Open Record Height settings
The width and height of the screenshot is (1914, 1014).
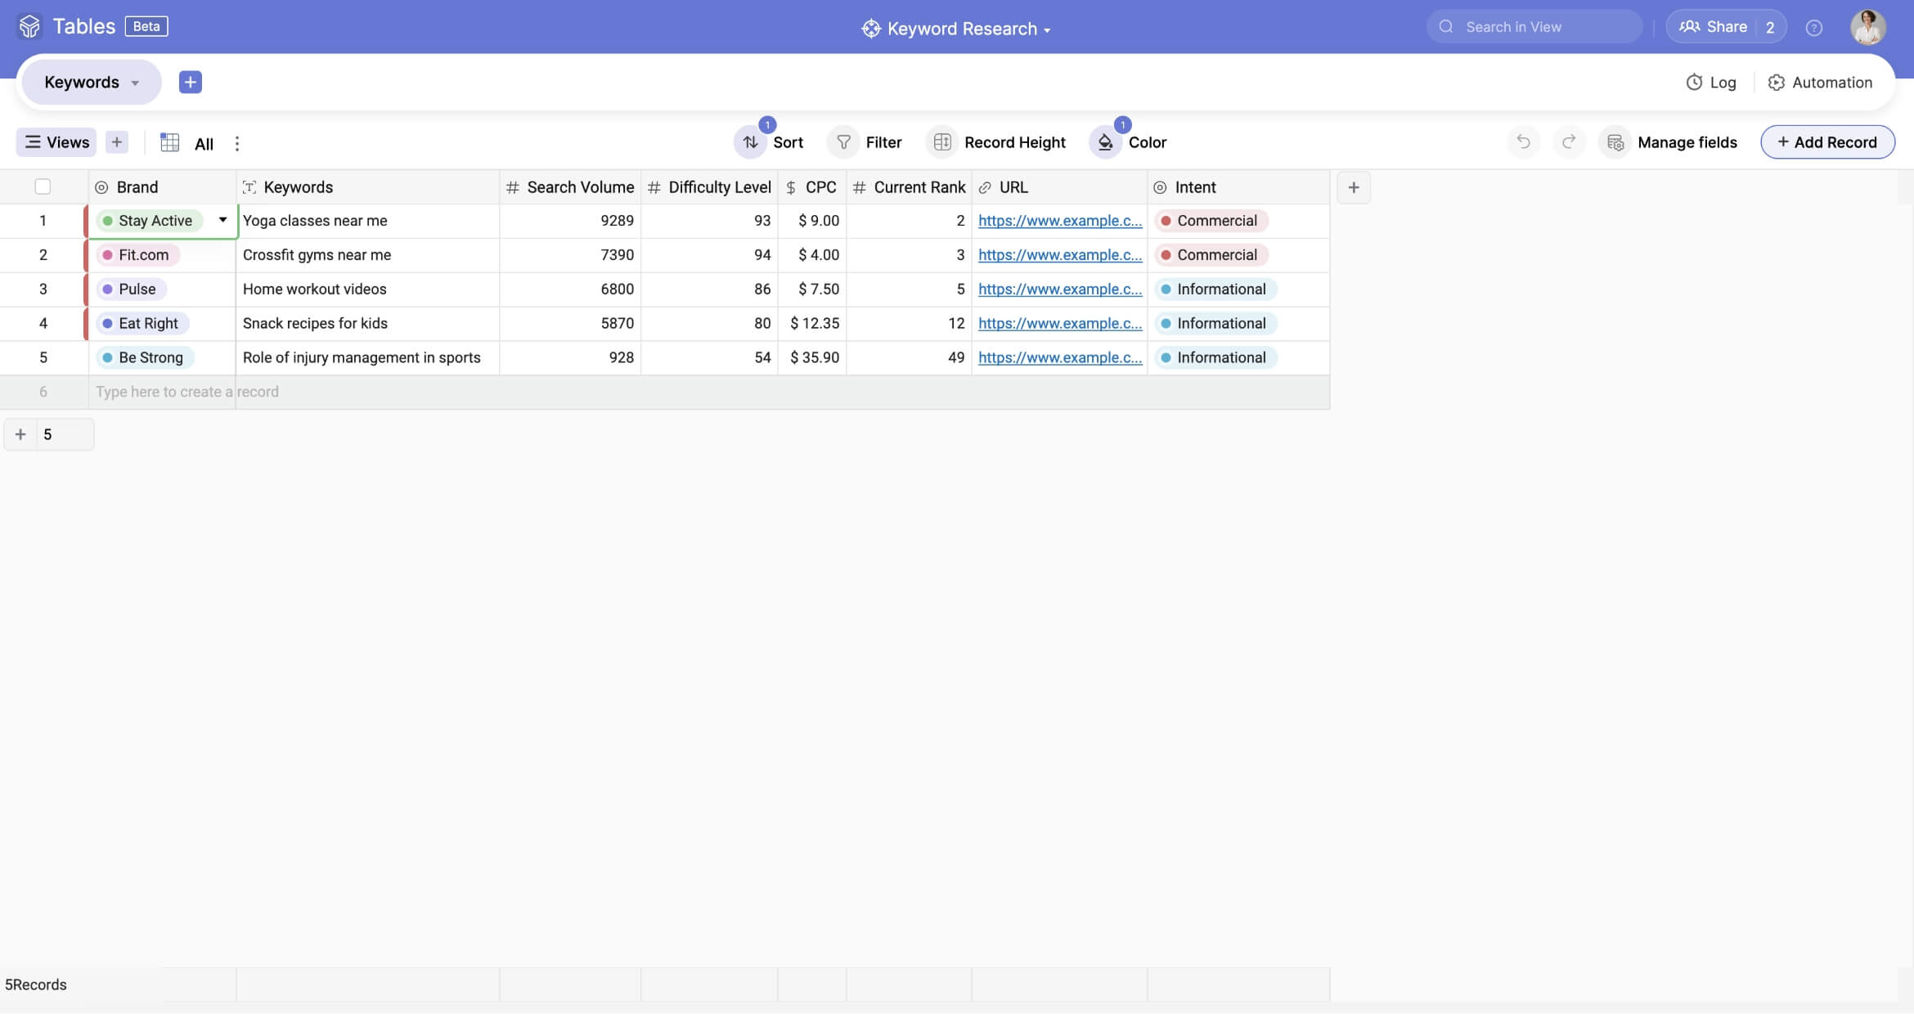[996, 142]
